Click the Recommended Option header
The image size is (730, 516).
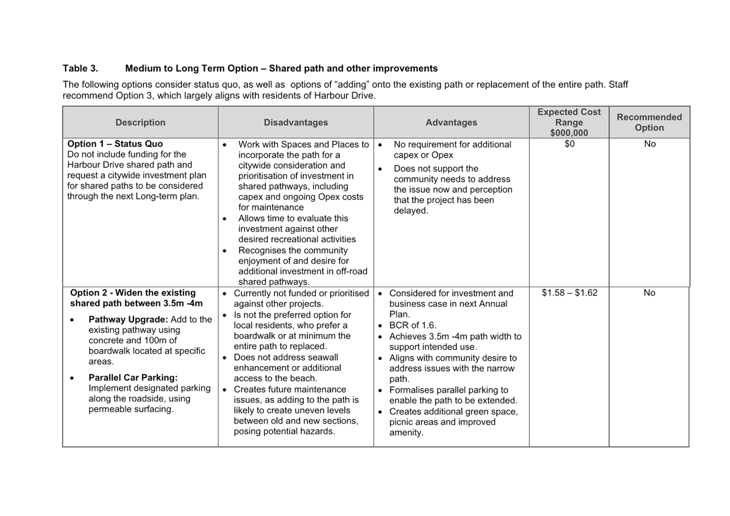(x=649, y=122)
